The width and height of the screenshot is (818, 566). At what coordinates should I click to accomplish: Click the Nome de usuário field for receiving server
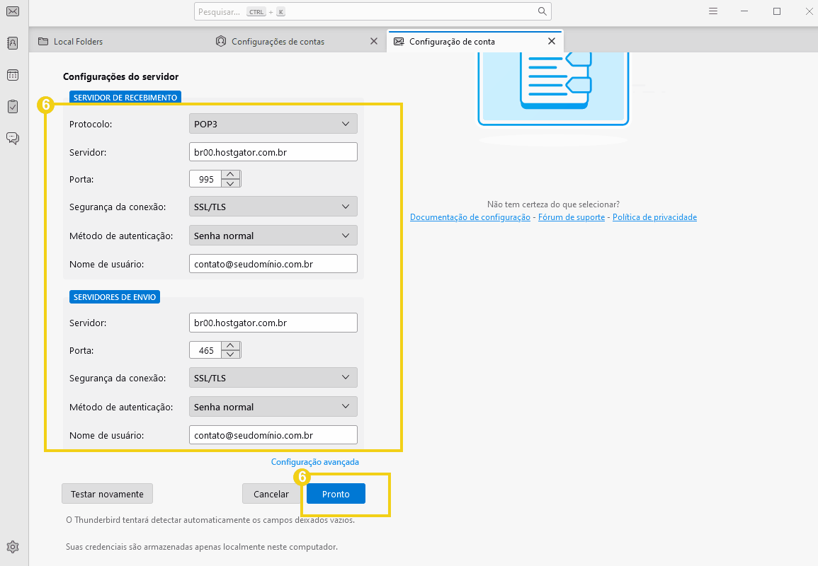273,263
